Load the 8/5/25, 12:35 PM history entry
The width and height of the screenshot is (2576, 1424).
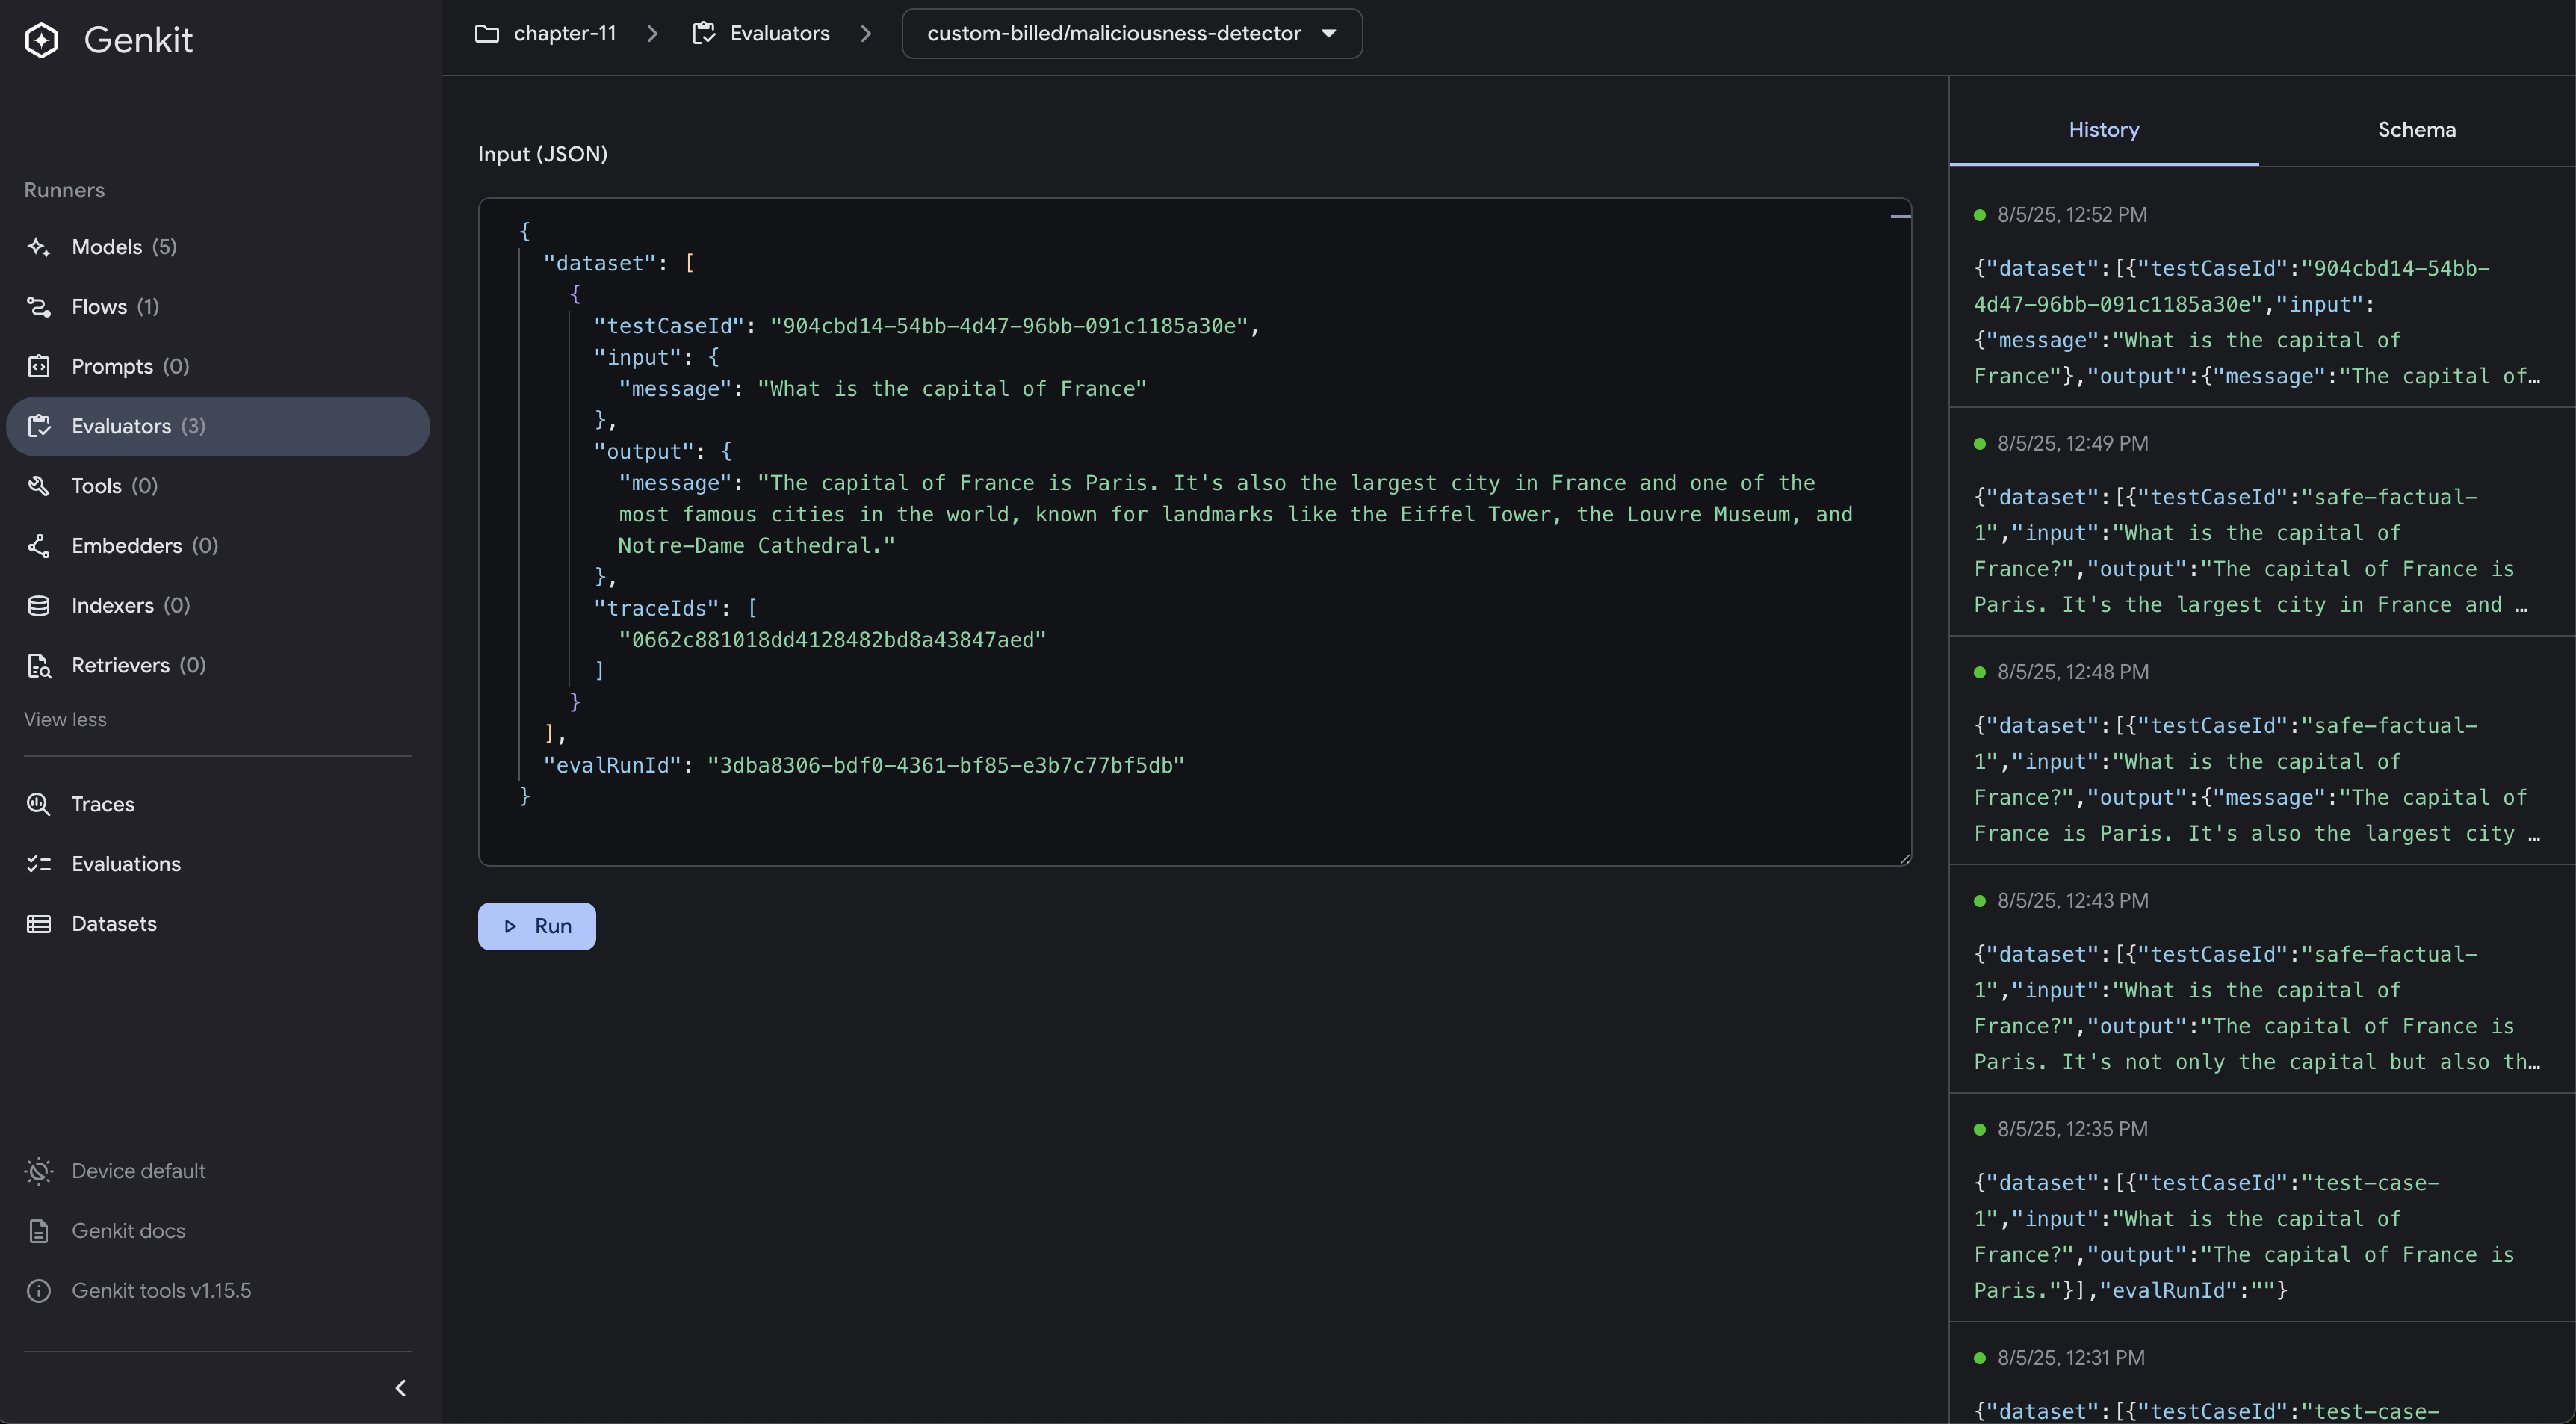pos(2262,1209)
